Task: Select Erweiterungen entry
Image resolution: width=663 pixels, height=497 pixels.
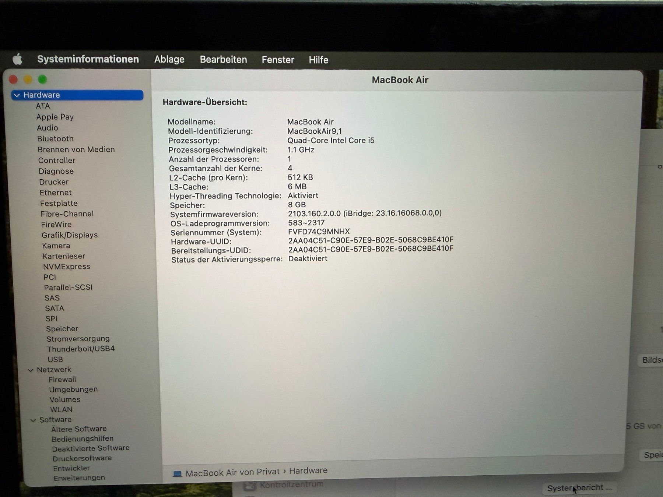Action: pyautogui.click(x=79, y=478)
